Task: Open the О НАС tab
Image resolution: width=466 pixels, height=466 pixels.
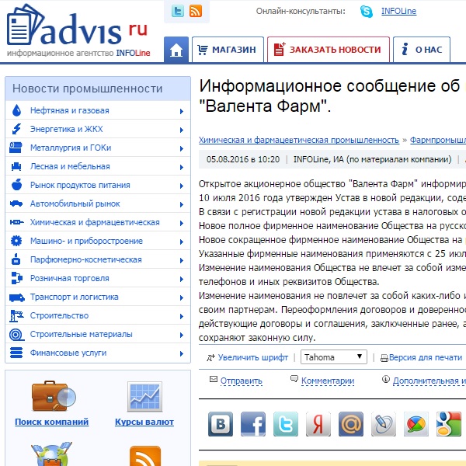Action: 422,50
